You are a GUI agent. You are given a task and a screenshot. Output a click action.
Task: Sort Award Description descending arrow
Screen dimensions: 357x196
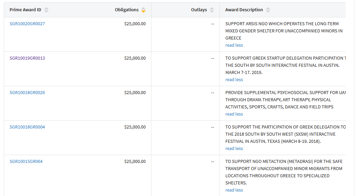pyautogui.click(x=268, y=12)
